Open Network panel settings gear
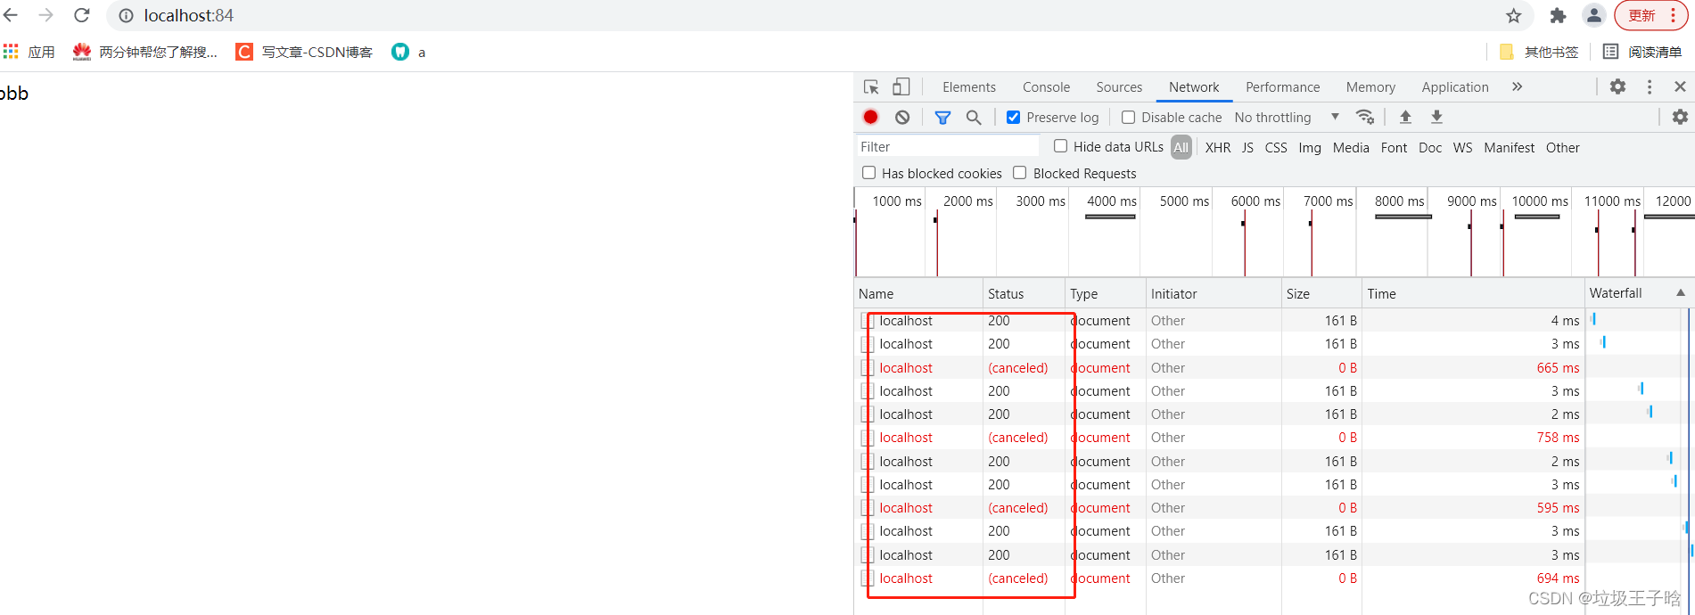1695x615 pixels. [1680, 117]
